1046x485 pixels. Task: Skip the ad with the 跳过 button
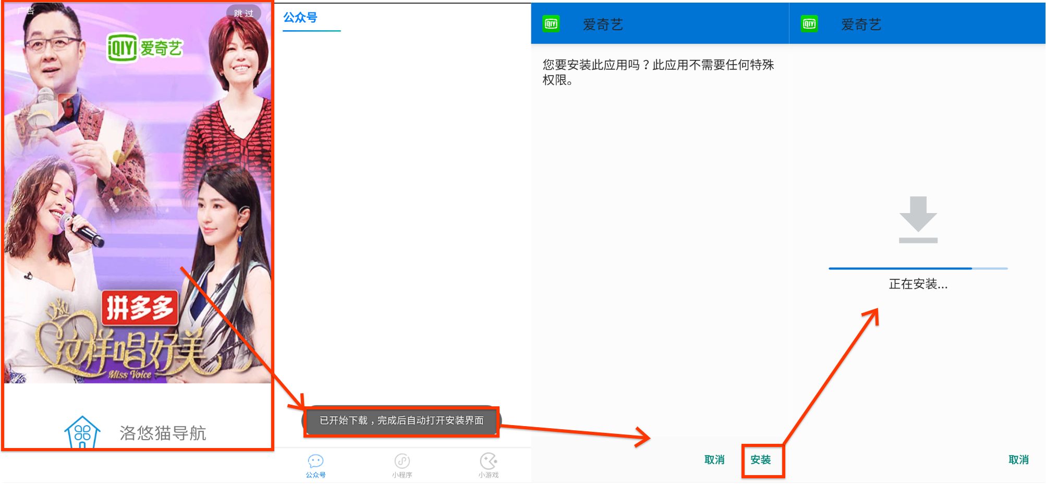point(244,13)
